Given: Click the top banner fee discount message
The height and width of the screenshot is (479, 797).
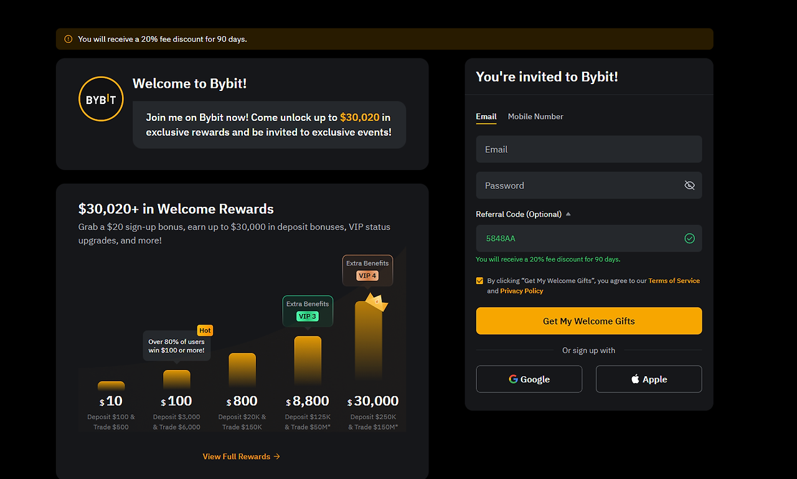Looking at the screenshot, I should [163, 39].
